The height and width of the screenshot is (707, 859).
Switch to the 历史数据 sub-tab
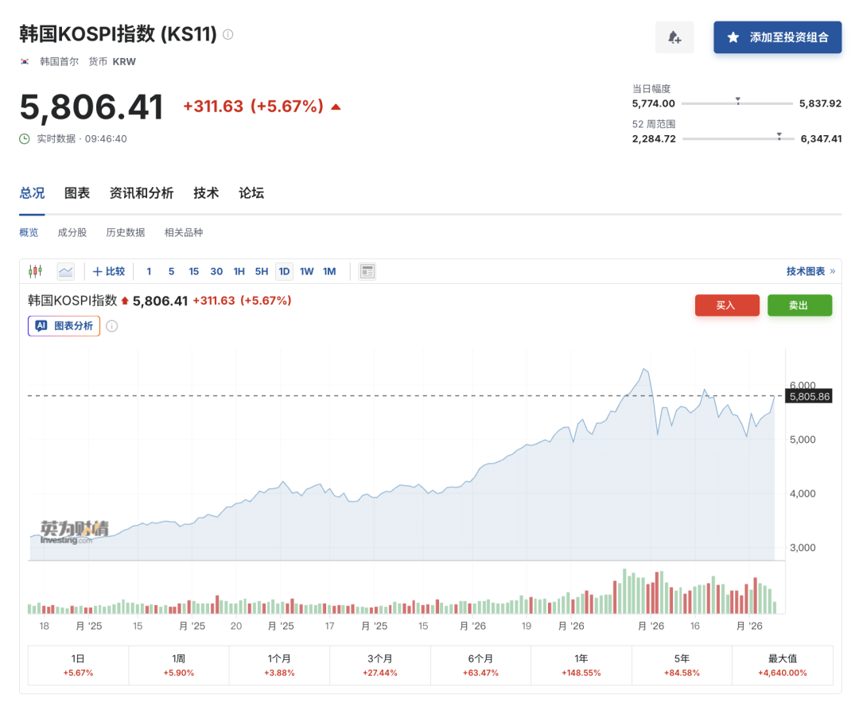coord(126,232)
